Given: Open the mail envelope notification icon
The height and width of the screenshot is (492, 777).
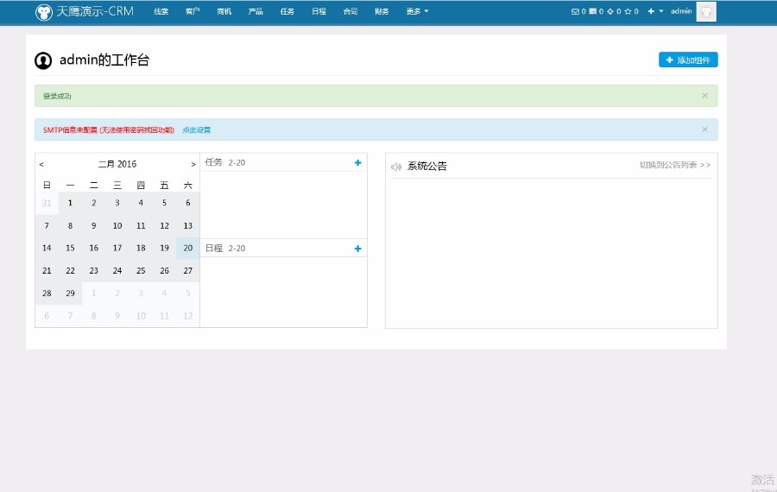Looking at the screenshot, I should click(x=576, y=11).
